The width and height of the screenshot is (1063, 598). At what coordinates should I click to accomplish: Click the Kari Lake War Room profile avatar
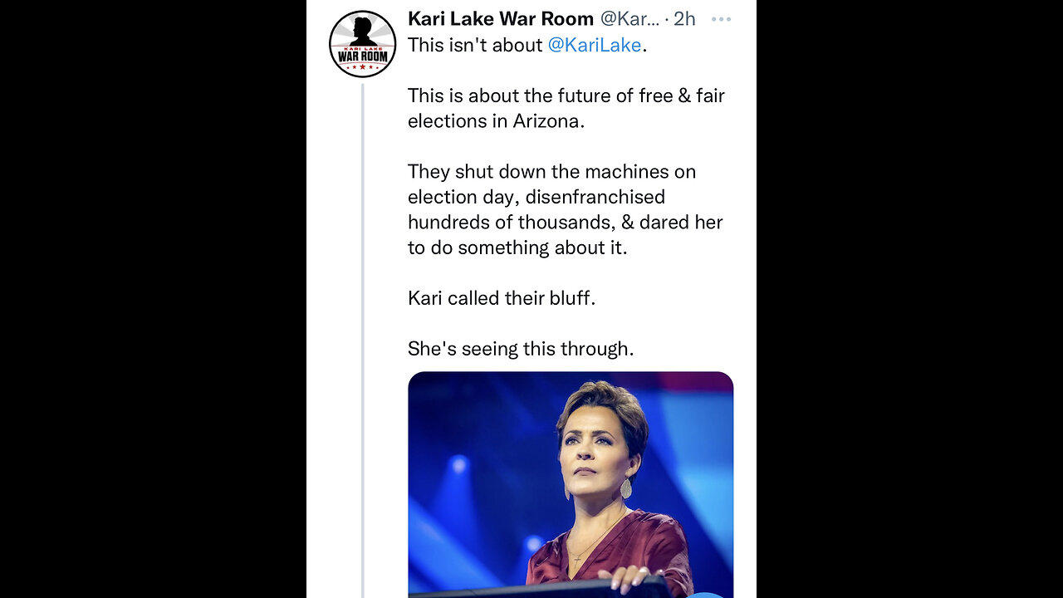point(362,44)
